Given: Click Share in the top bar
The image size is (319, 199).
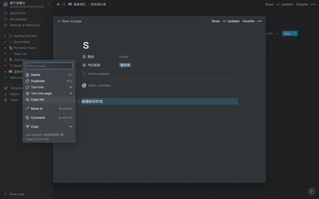Looking at the screenshot, I should coord(269,4).
